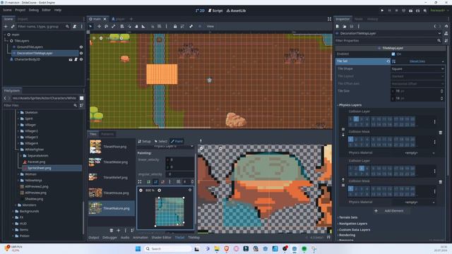This screenshot has width=452, height=254.
Task: Toggle the Enabled On checkbox
Action: (x=393, y=54)
